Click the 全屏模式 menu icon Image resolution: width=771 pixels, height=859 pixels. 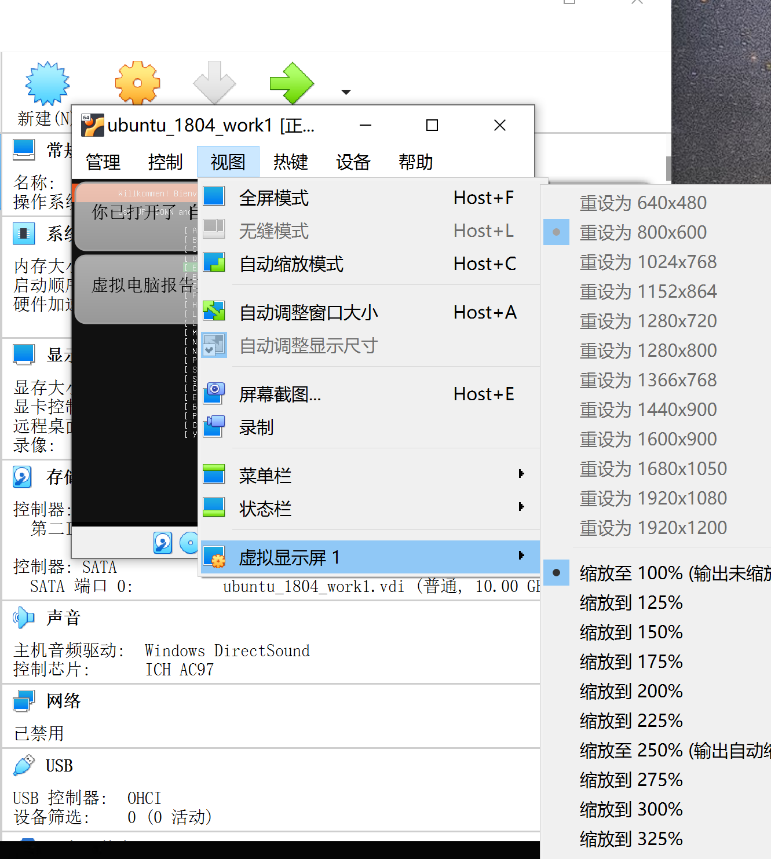coord(214,196)
